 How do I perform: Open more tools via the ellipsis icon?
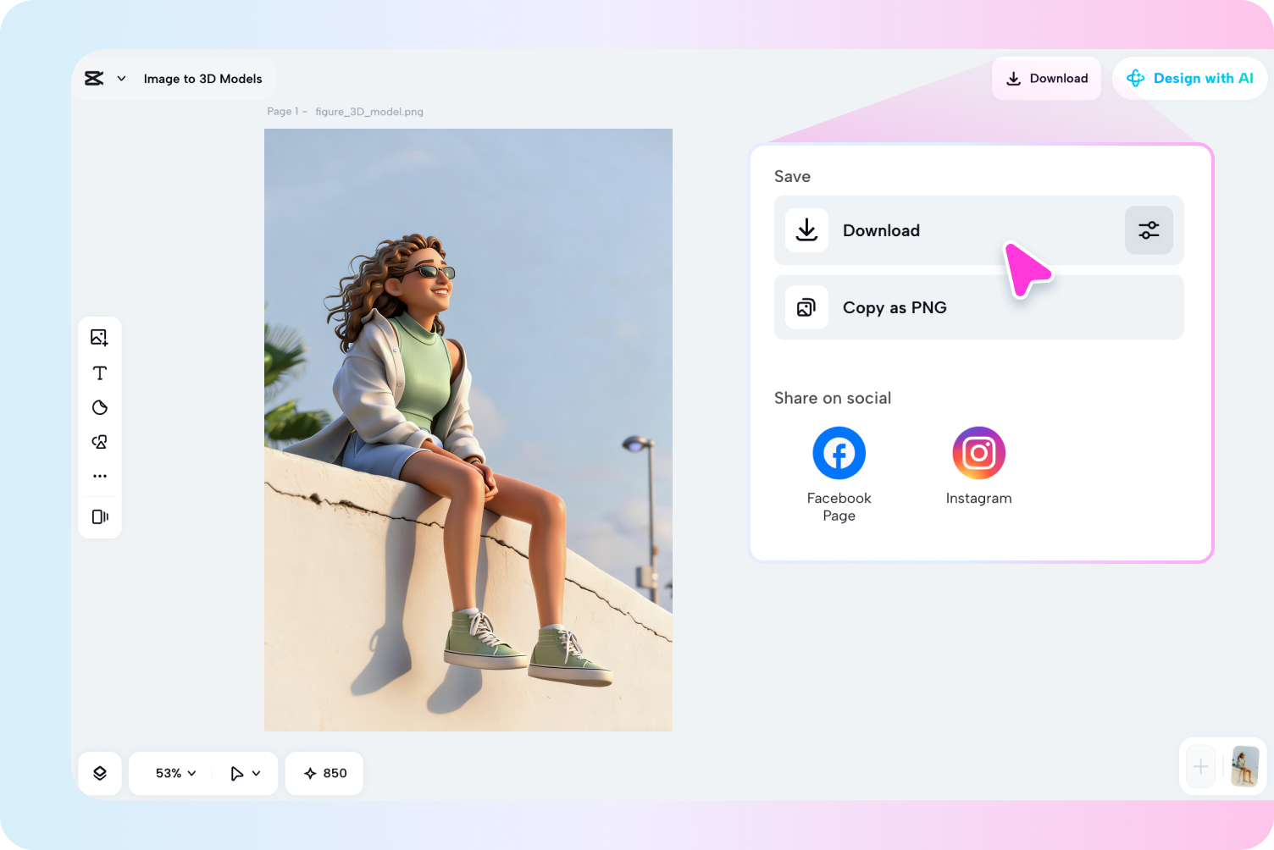99,475
